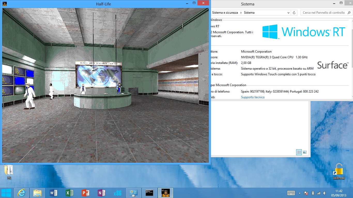Image resolution: width=353 pixels, height=198 pixels.
Task: Click the Microsoft Corporation manufacturer value
Action: click(256, 52)
